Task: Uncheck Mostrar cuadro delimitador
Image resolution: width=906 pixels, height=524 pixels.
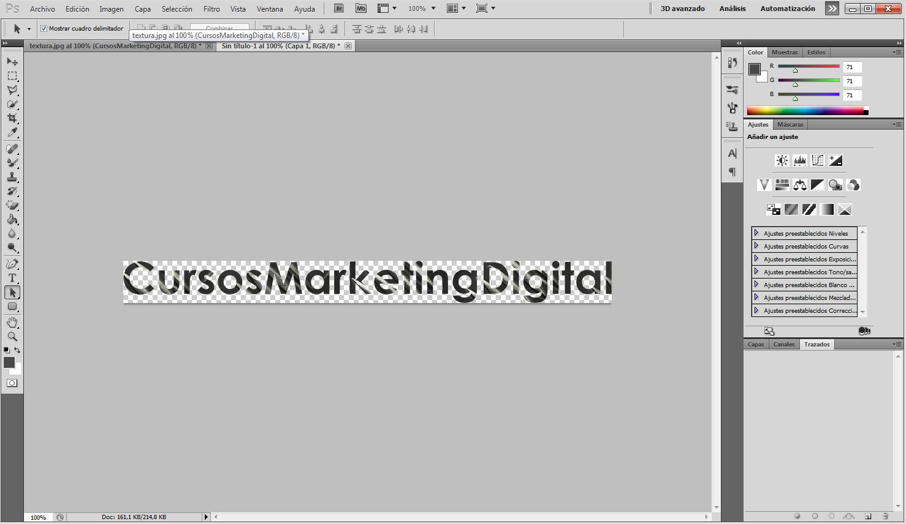Action: [x=43, y=28]
